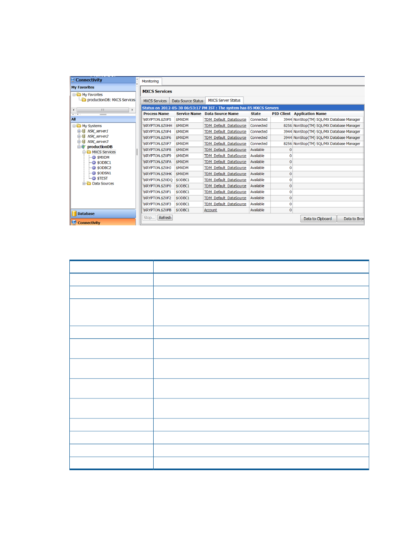Open TDM_Default_DataSource link for \KRYPTON.$Z0DQ
The image size is (406, 540).
pos(225,180)
